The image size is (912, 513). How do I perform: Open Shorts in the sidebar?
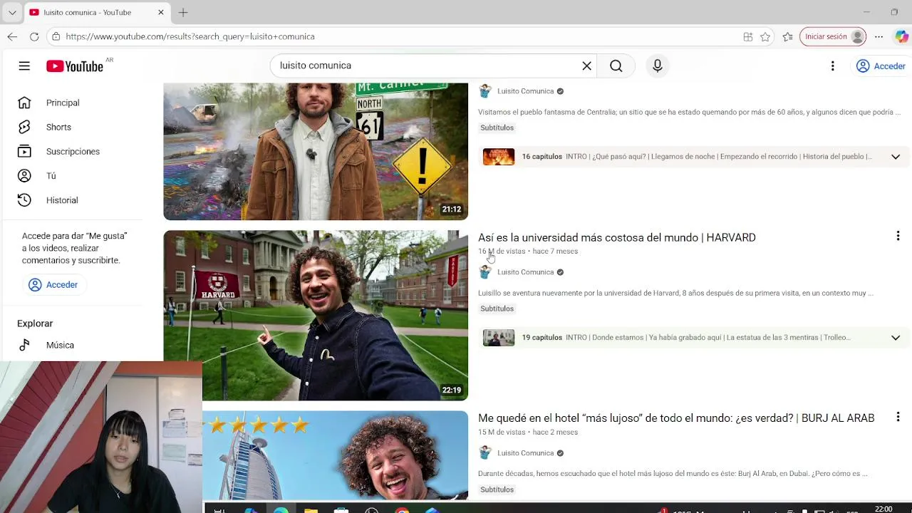pyautogui.click(x=58, y=127)
